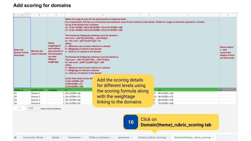Select the 'Mention the name of domain' cell
The image size is (251, 141).
click(39, 52)
